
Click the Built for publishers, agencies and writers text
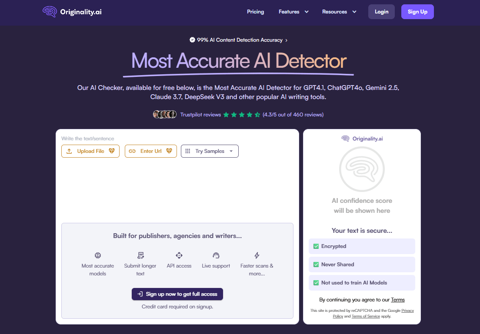point(177,236)
